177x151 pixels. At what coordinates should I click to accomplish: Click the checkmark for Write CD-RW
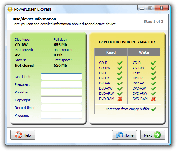coord(154,68)
